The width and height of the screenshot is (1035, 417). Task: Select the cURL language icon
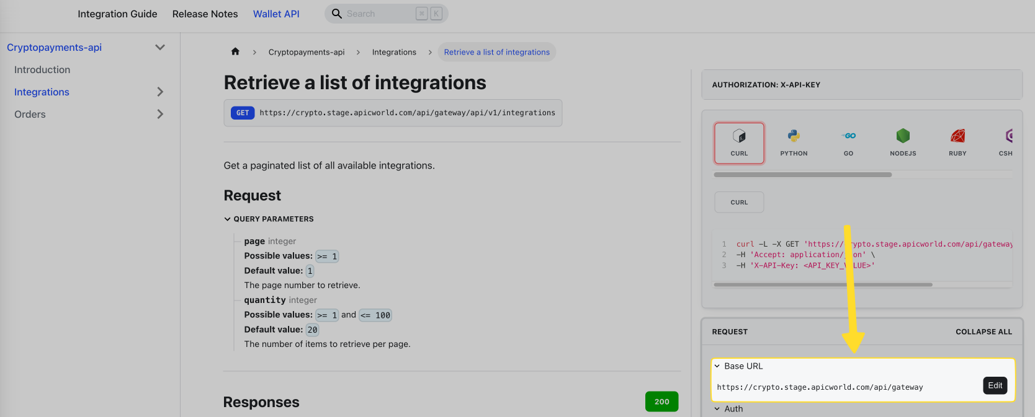coord(739,136)
